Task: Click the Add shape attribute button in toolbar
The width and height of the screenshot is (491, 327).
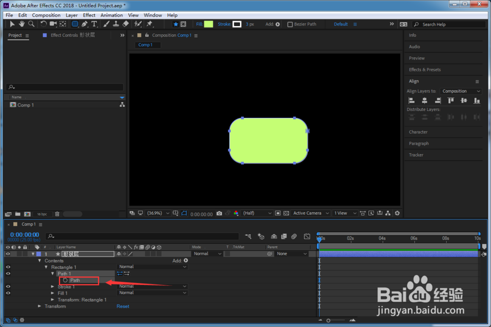Action: 278,24
